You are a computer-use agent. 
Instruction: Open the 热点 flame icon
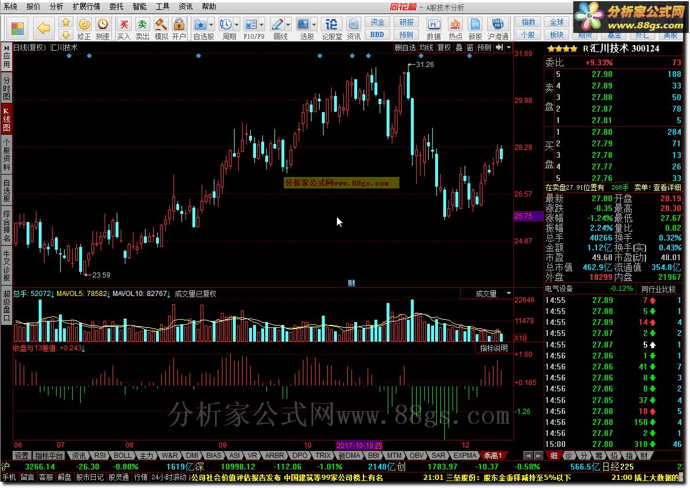(x=455, y=24)
